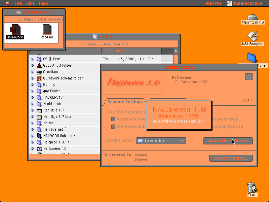This screenshot has width=269, height=202.
Task: Switch to the Scheme Settings tab
Action: pyautogui.click(x=125, y=102)
